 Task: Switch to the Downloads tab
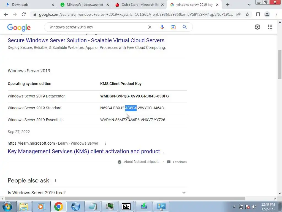pos(28,5)
